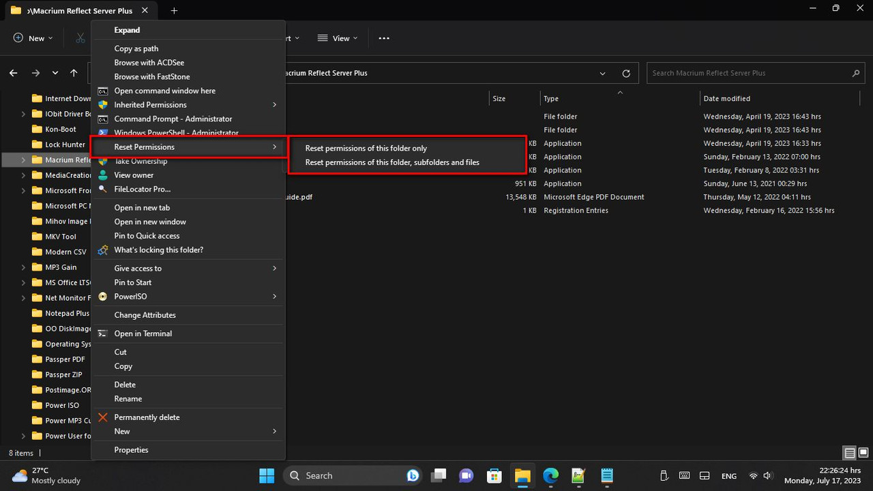This screenshot has width=873, height=491.
Task: Sort by the Date modified column header
Action: click(726, 98)
